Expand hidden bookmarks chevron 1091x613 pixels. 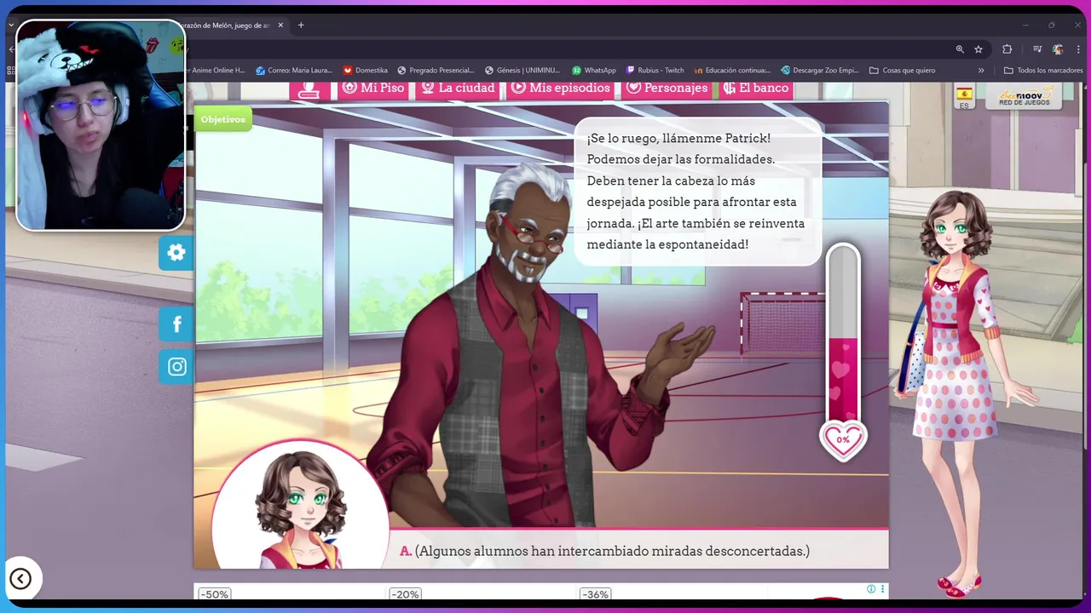[x=981, y=71]
